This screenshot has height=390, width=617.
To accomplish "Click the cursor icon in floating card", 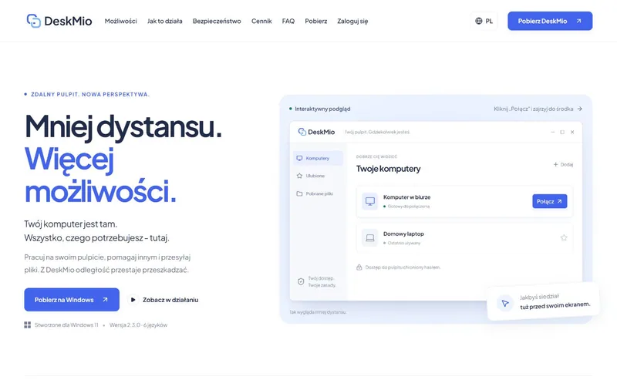I will [x=505, y=303].
